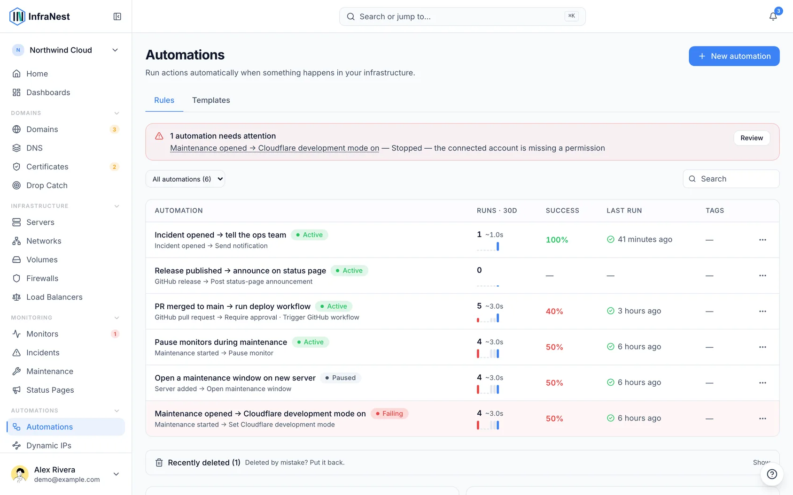
Task: Expand Northwind Cloud workspace switcher
Action: click(66, 50)
